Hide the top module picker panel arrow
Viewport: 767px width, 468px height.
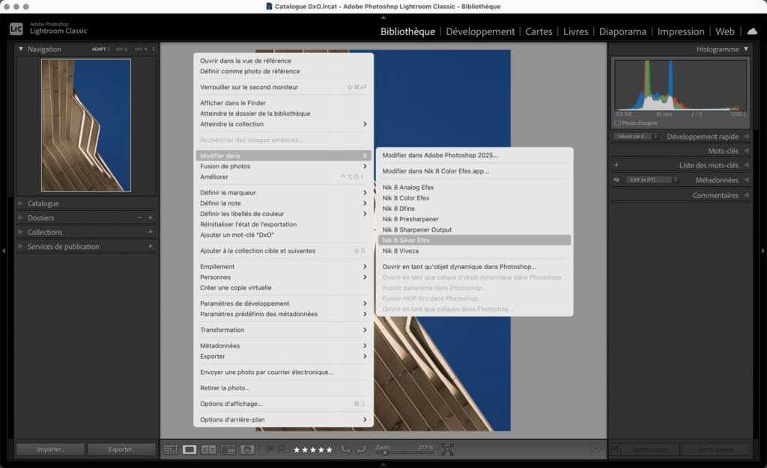pos(383,17)
